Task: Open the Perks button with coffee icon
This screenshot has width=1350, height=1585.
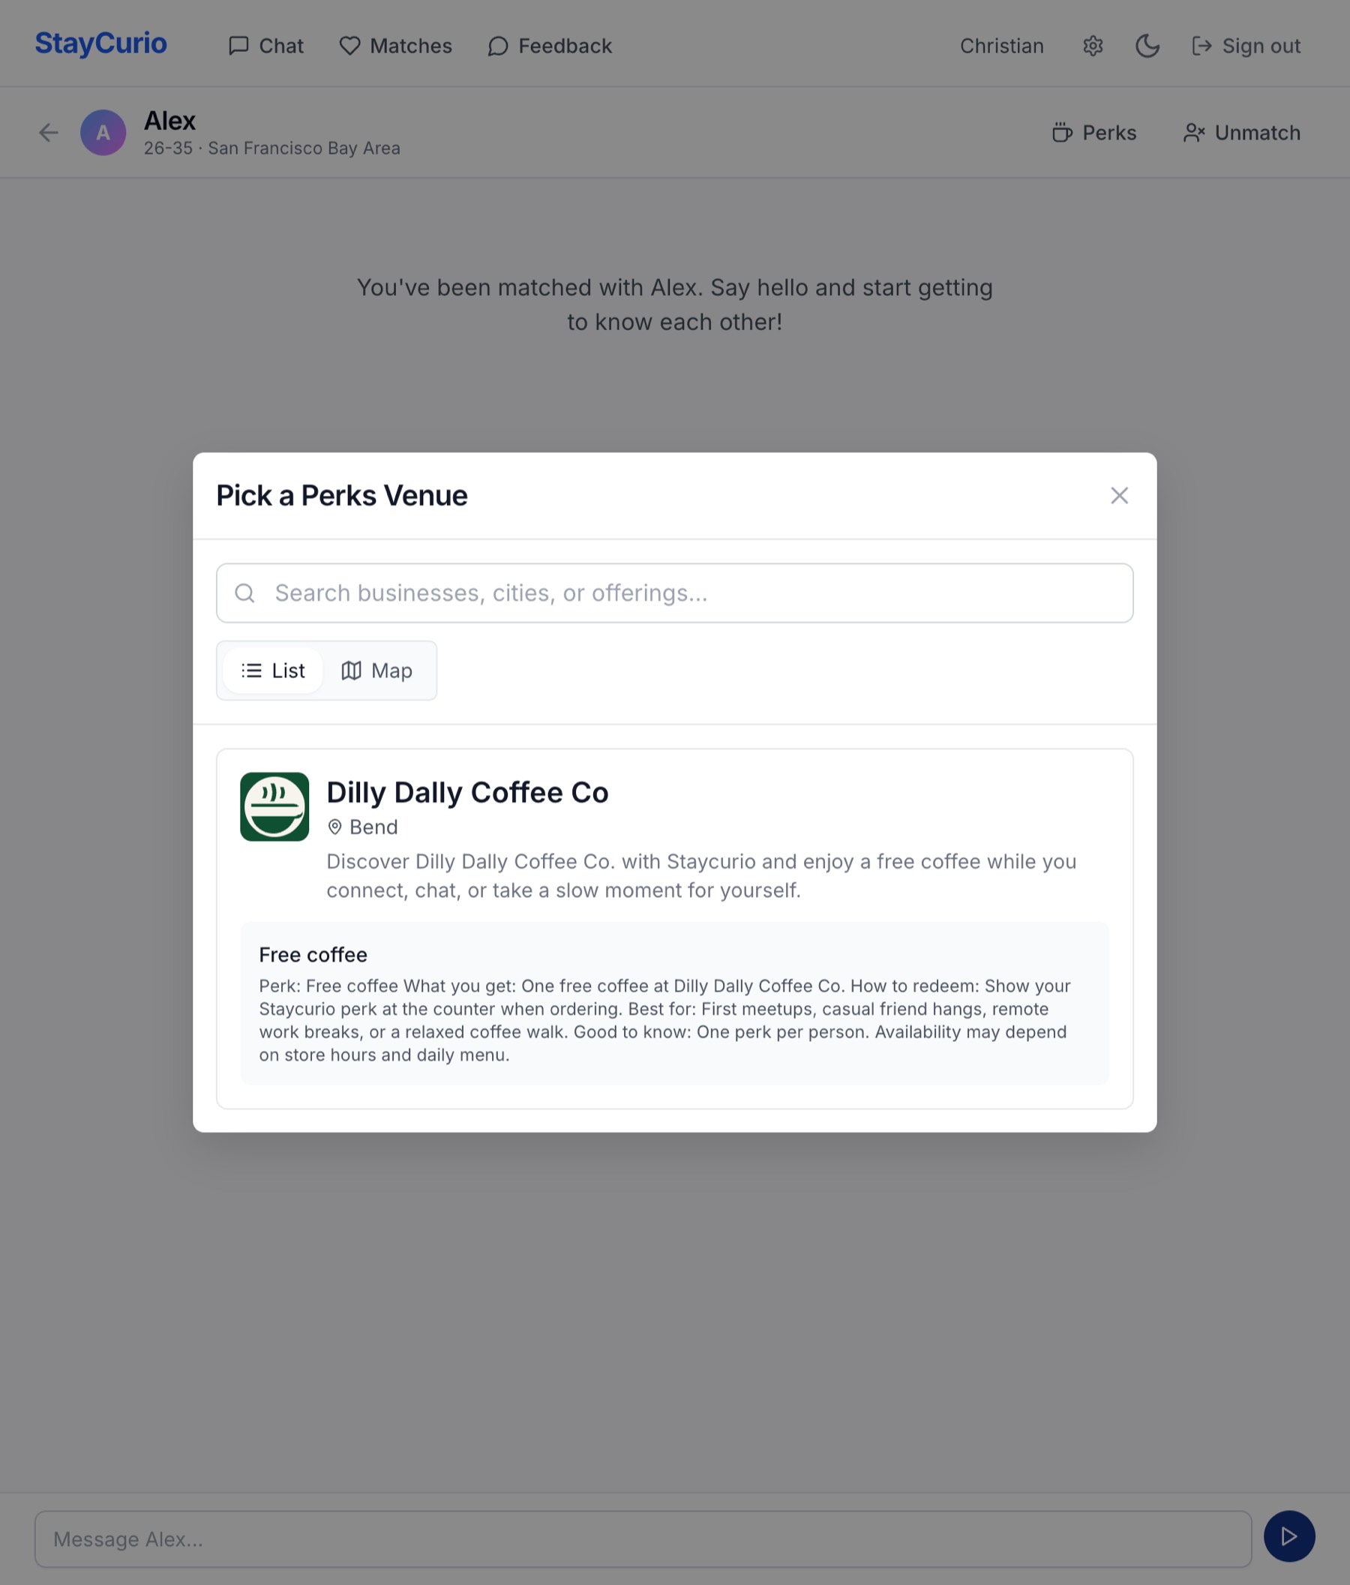Action: (1093, 132)
